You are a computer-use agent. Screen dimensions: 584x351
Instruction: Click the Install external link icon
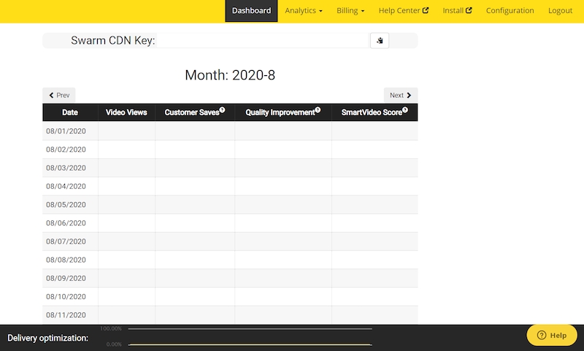pos(469,11)
